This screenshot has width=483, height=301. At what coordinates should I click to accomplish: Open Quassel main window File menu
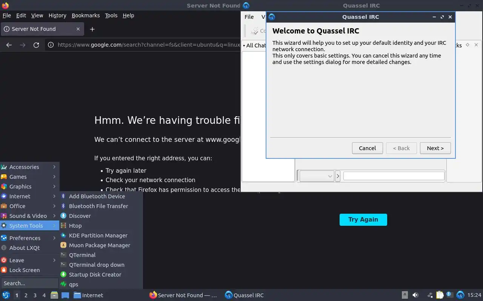click(249, 17)
